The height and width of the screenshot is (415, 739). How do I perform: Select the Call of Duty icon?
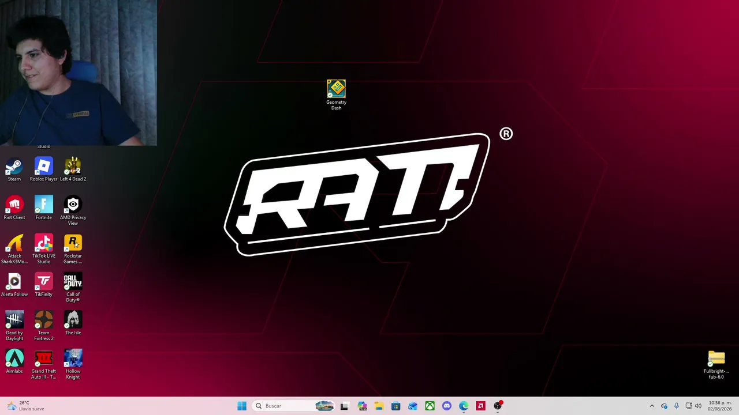(x=73, y=288)
